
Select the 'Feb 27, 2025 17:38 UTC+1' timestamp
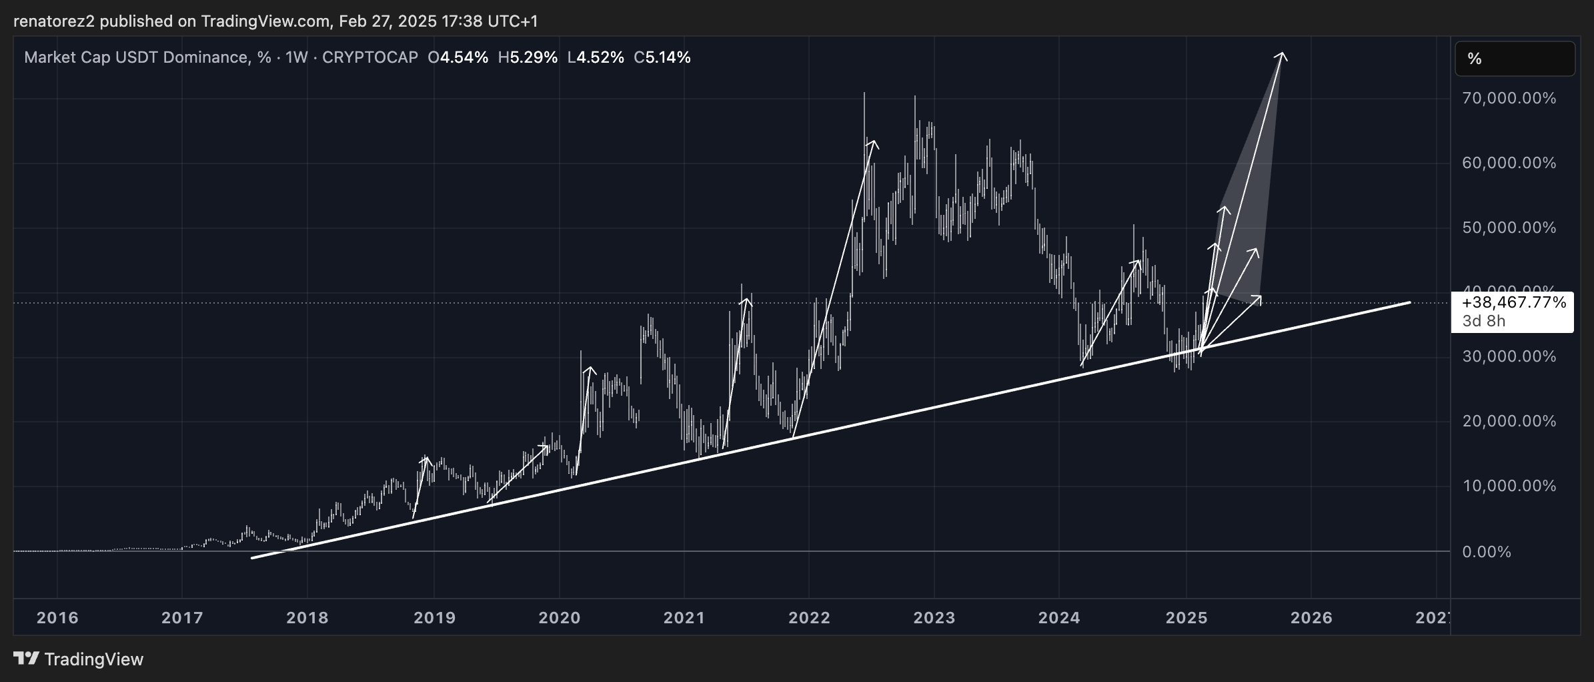(438, 21)
